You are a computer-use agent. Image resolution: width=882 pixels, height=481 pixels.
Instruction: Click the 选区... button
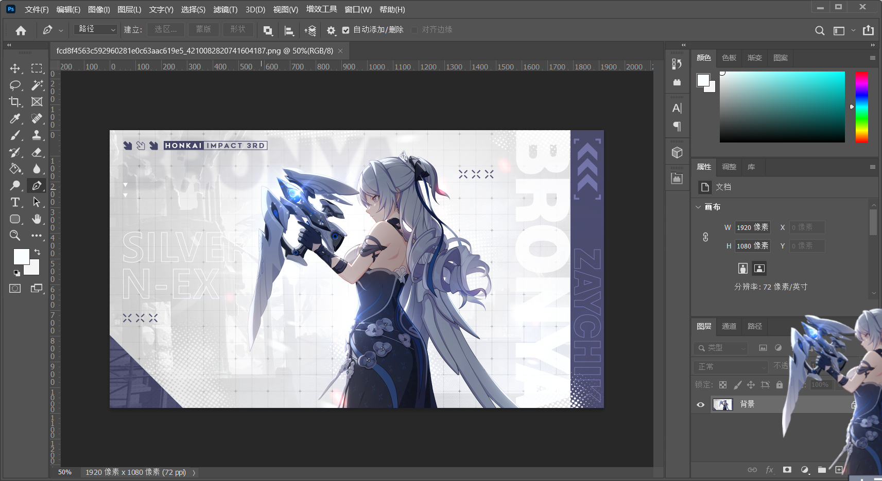(x=166, y=29)
